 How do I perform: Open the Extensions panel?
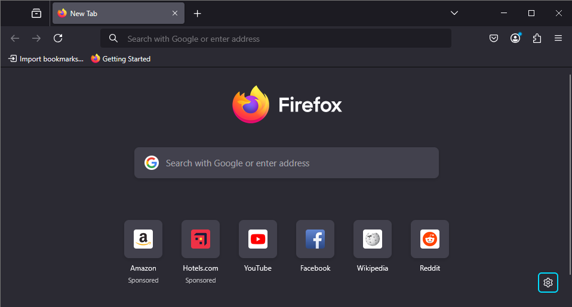pyautogui.click(x=537, y=38)
